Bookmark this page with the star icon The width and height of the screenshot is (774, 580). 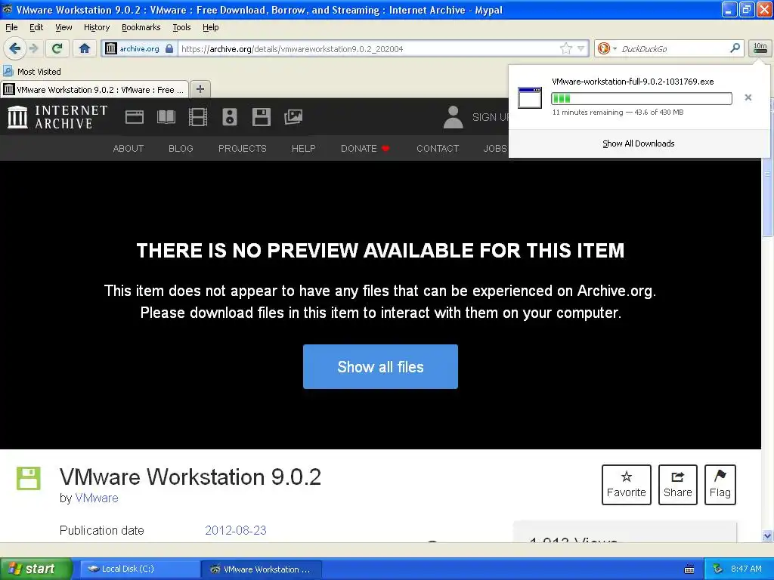(x=565, y=48)
